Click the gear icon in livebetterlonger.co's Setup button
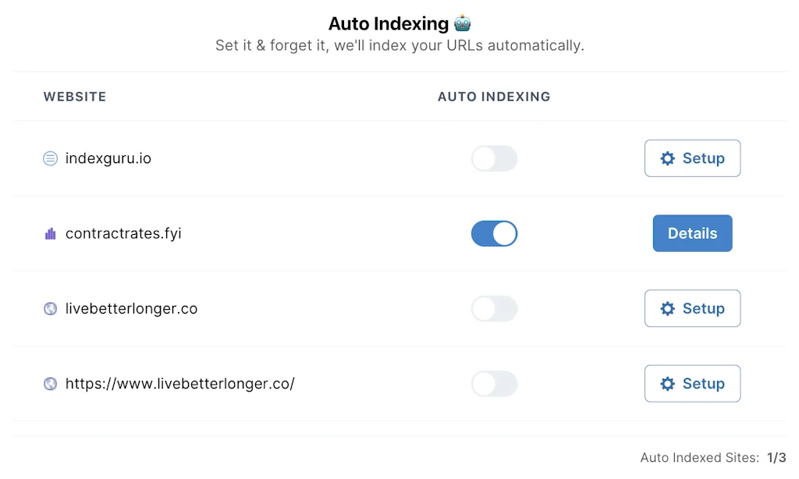The height and width of the screenshot is (479, 799). (667, 308)
